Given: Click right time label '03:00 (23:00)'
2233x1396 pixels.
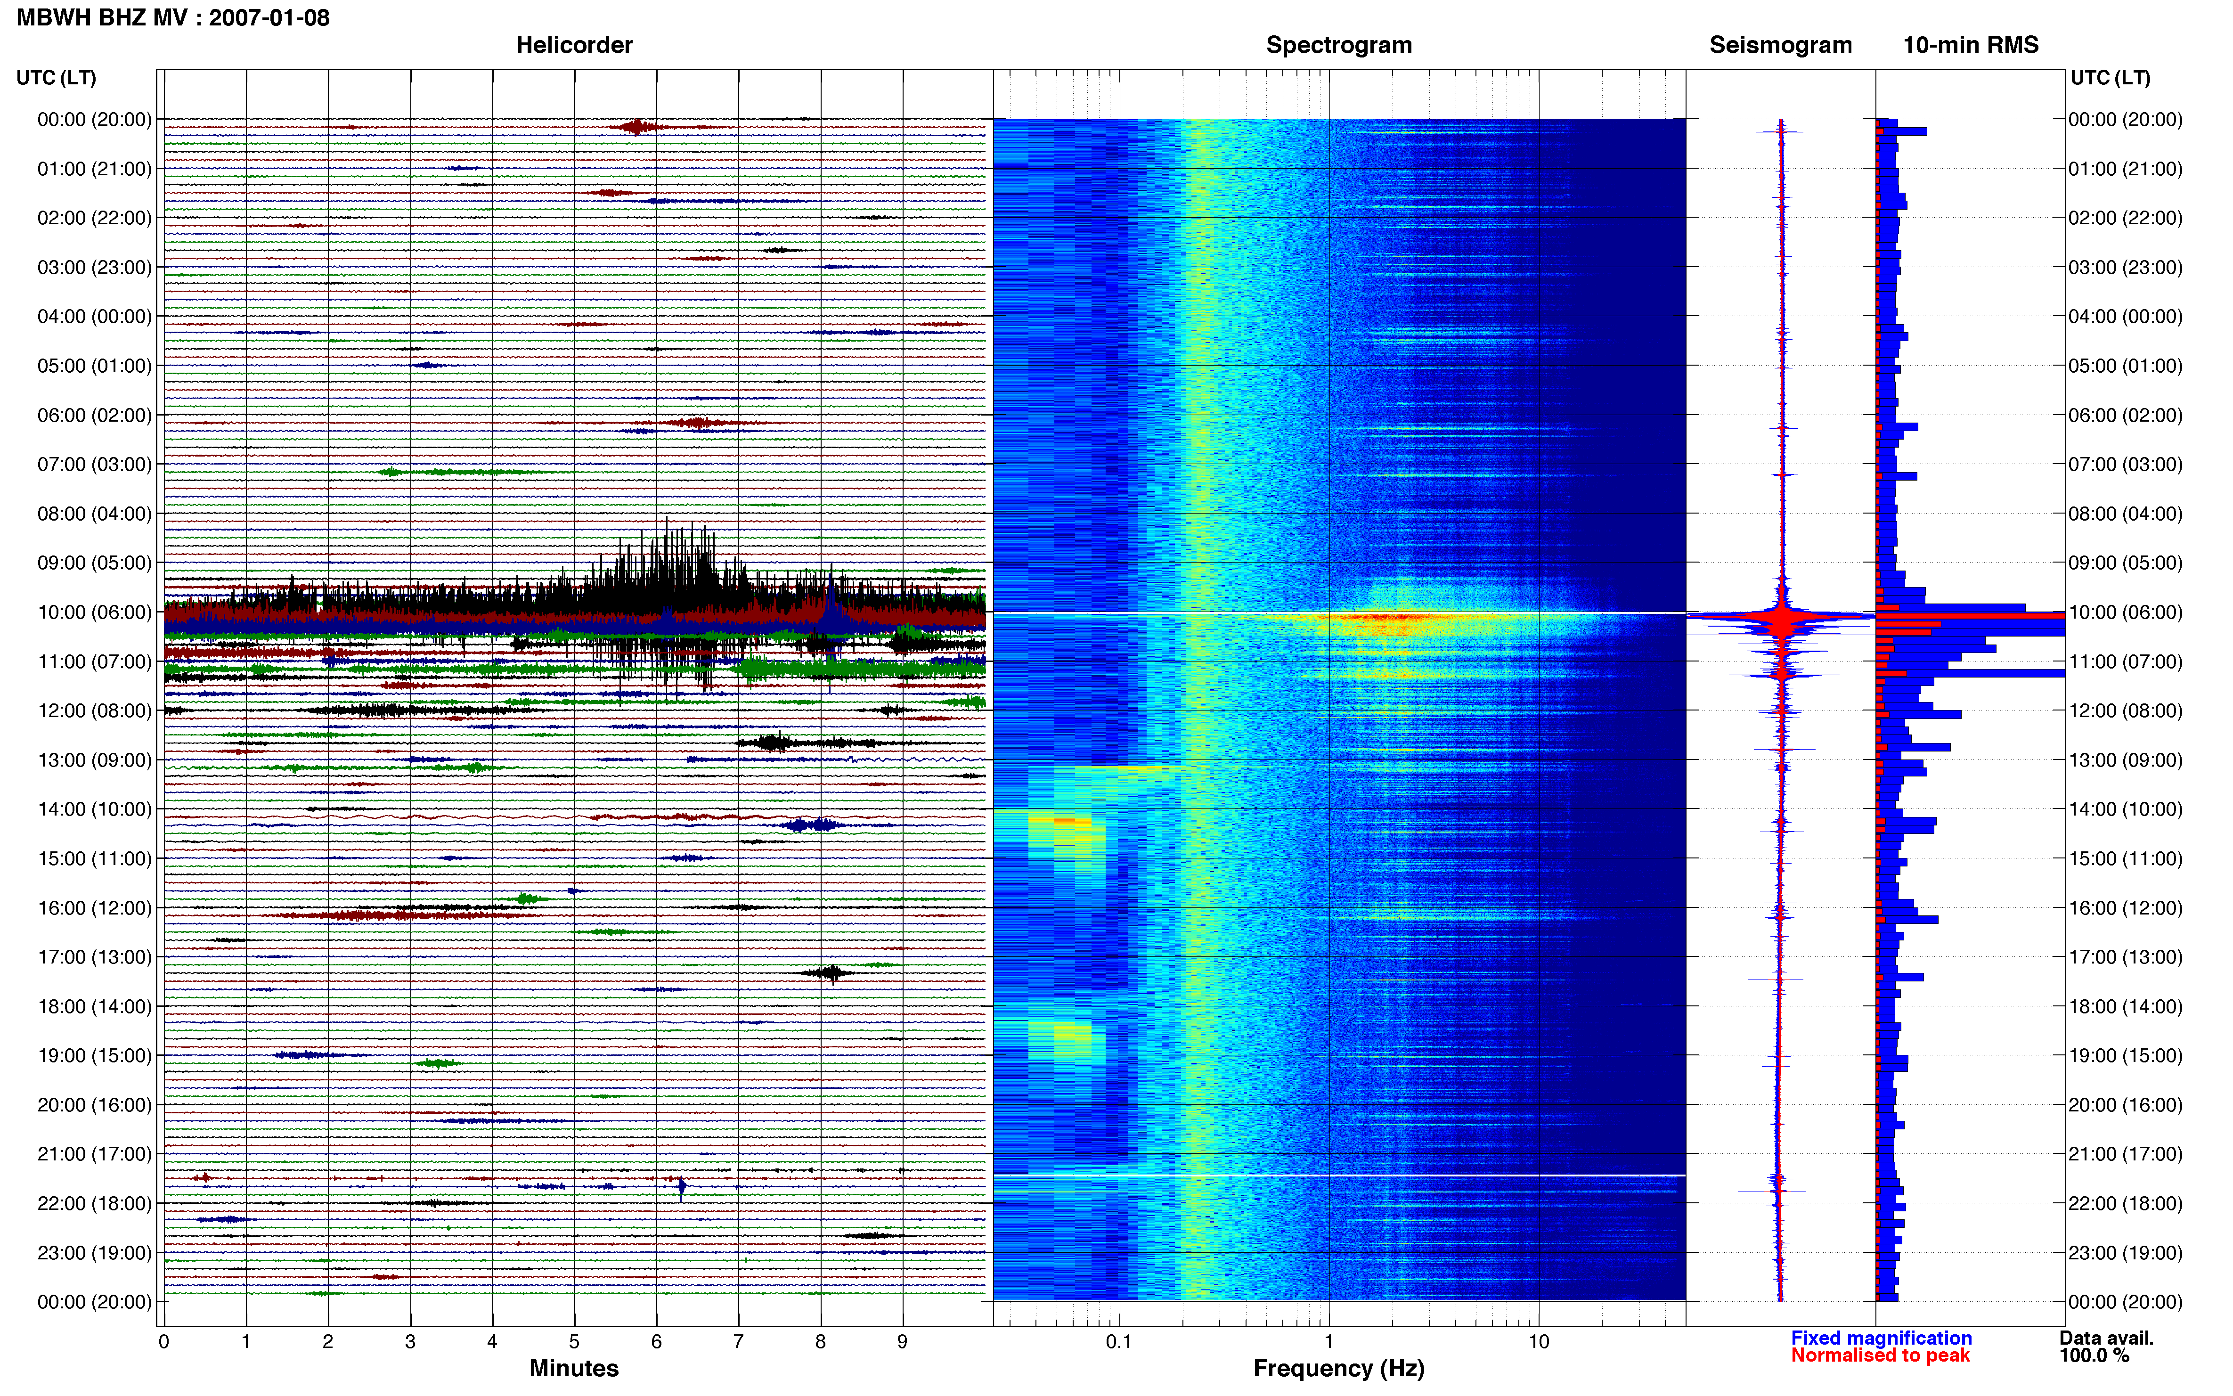Looking at the screenshot, I should tap(2125, 267).
